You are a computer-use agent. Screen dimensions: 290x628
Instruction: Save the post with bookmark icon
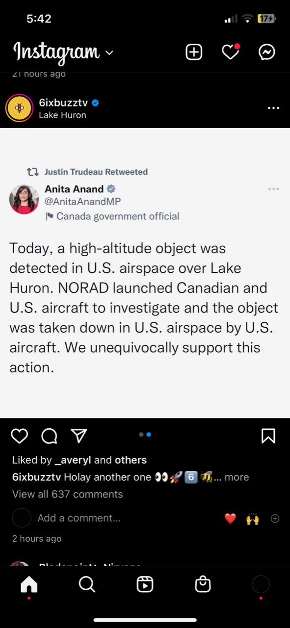(x=268, y=436)
